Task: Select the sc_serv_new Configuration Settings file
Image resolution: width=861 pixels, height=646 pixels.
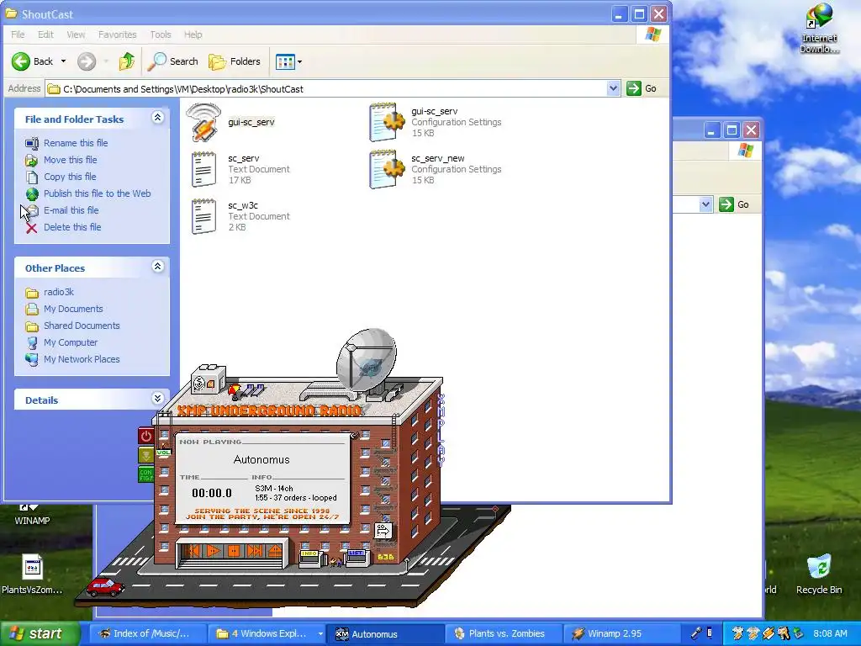Action: (436, 169)
